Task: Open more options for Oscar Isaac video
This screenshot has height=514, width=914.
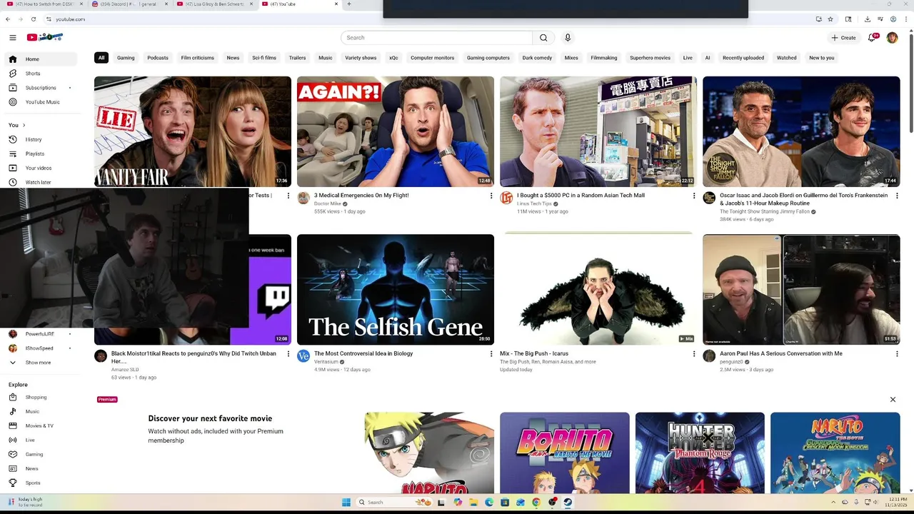Action: click(x=897, y=196)
